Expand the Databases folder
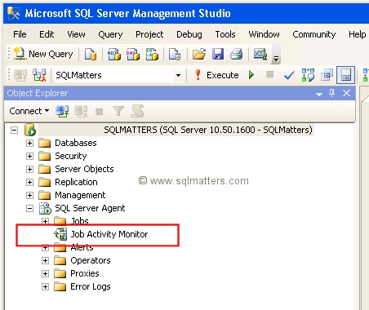This screenshot has height=310, width=369. point(29,143)
